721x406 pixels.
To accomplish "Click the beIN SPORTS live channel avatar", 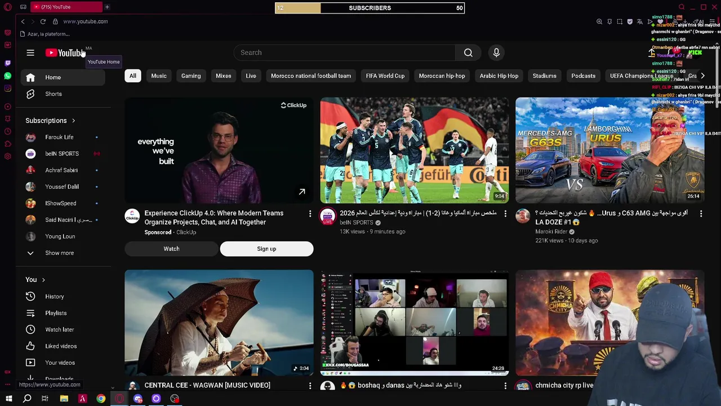I will tap(327, 216).
